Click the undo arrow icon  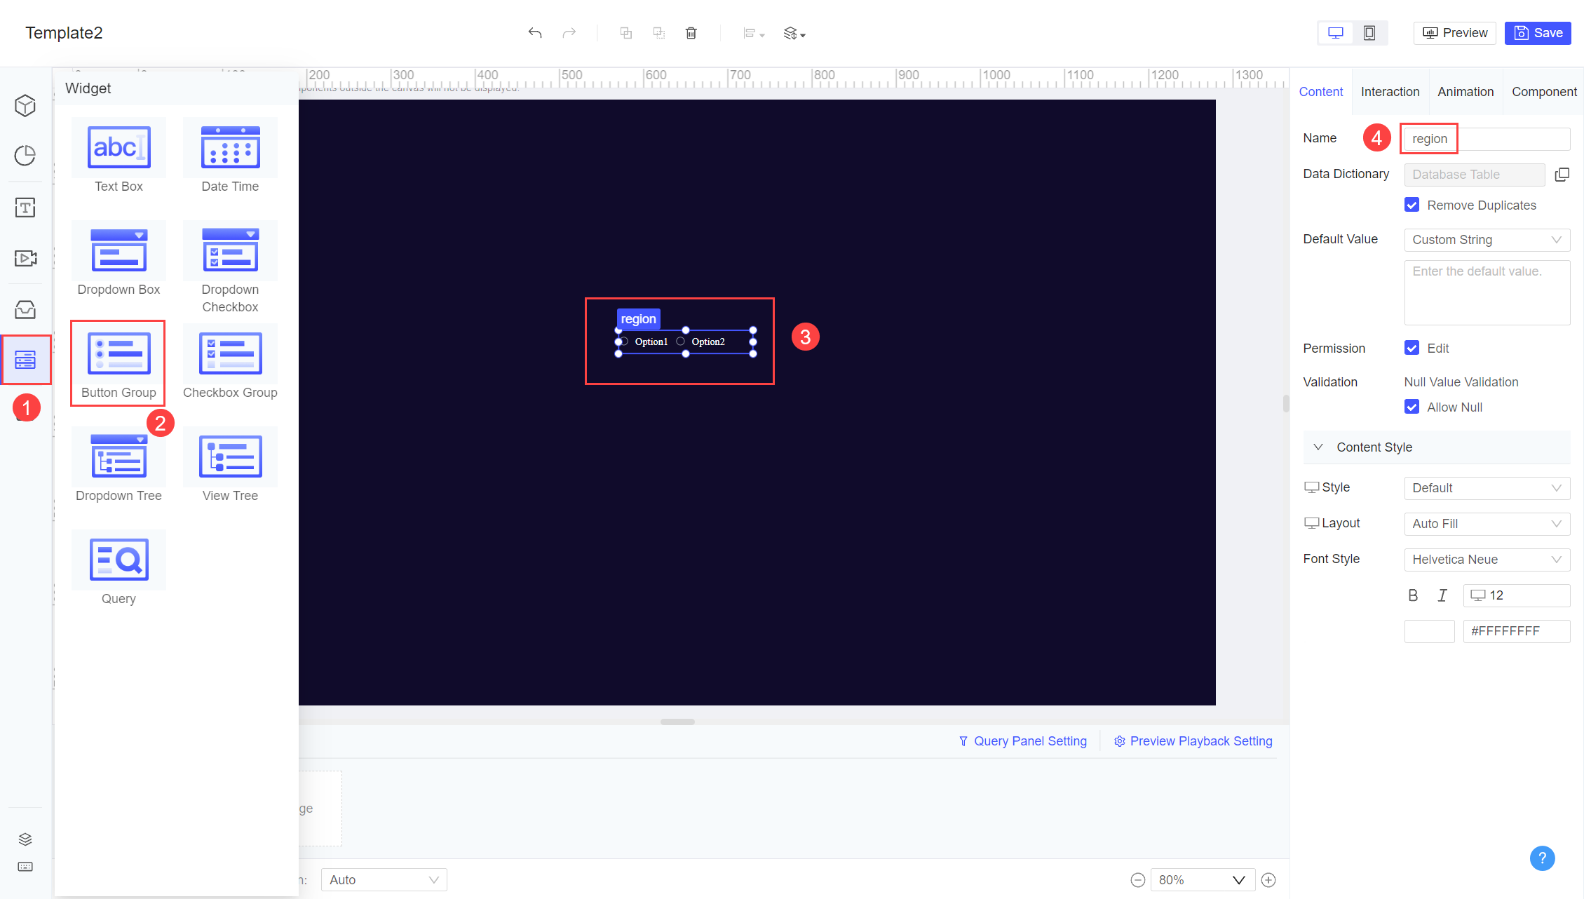pos(535,33)
